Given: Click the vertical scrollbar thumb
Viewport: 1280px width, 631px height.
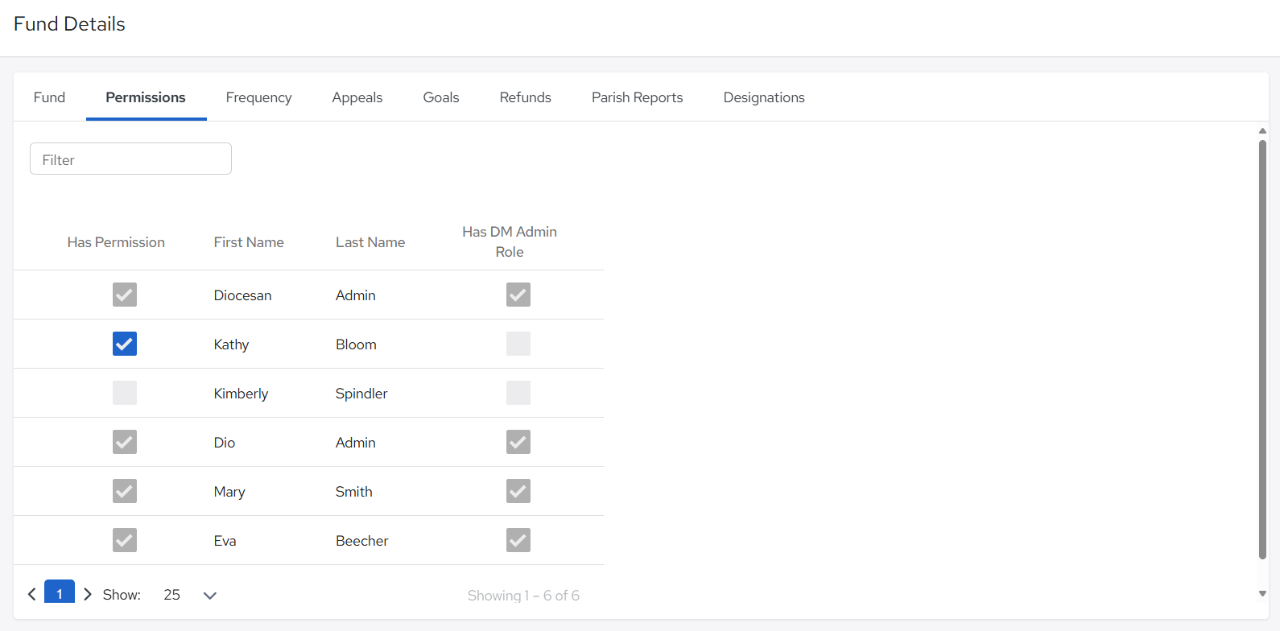Looking at the screenshot, I should coord(1262,349).
